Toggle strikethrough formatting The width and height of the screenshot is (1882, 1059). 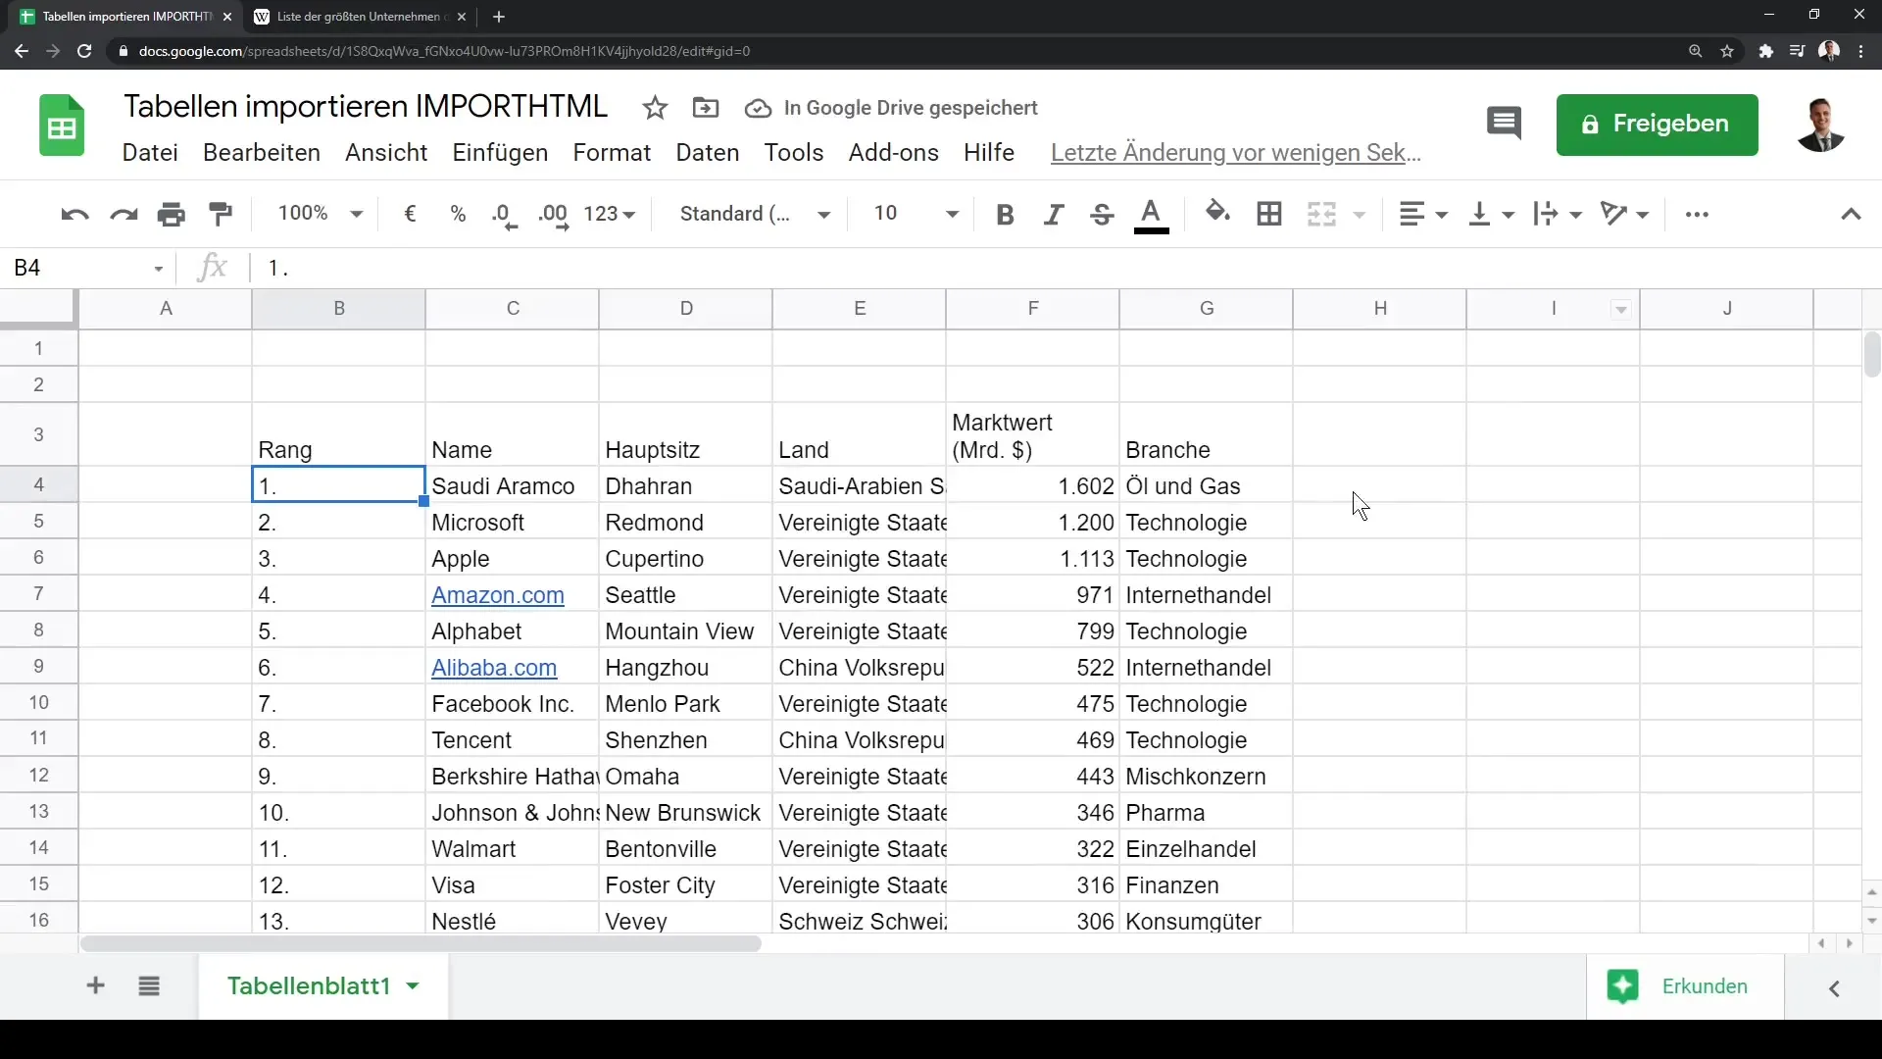(1102, 215)
